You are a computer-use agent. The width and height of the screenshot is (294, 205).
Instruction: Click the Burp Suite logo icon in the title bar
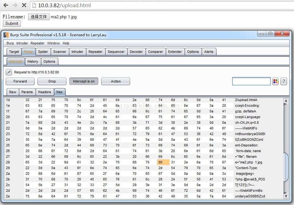[6, 35]
